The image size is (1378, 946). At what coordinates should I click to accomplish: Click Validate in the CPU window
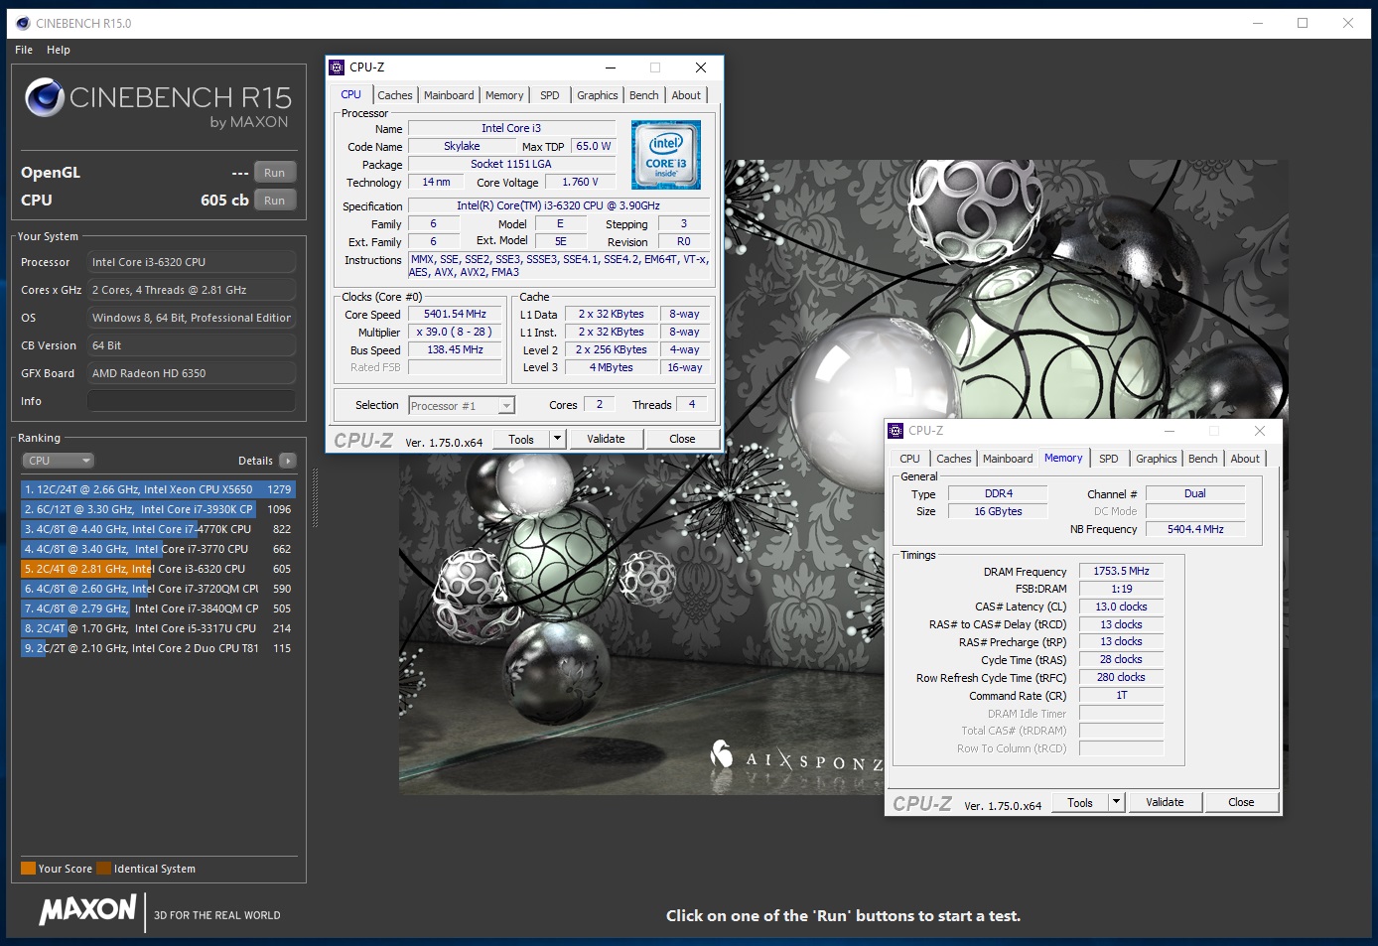coord(607,439)
